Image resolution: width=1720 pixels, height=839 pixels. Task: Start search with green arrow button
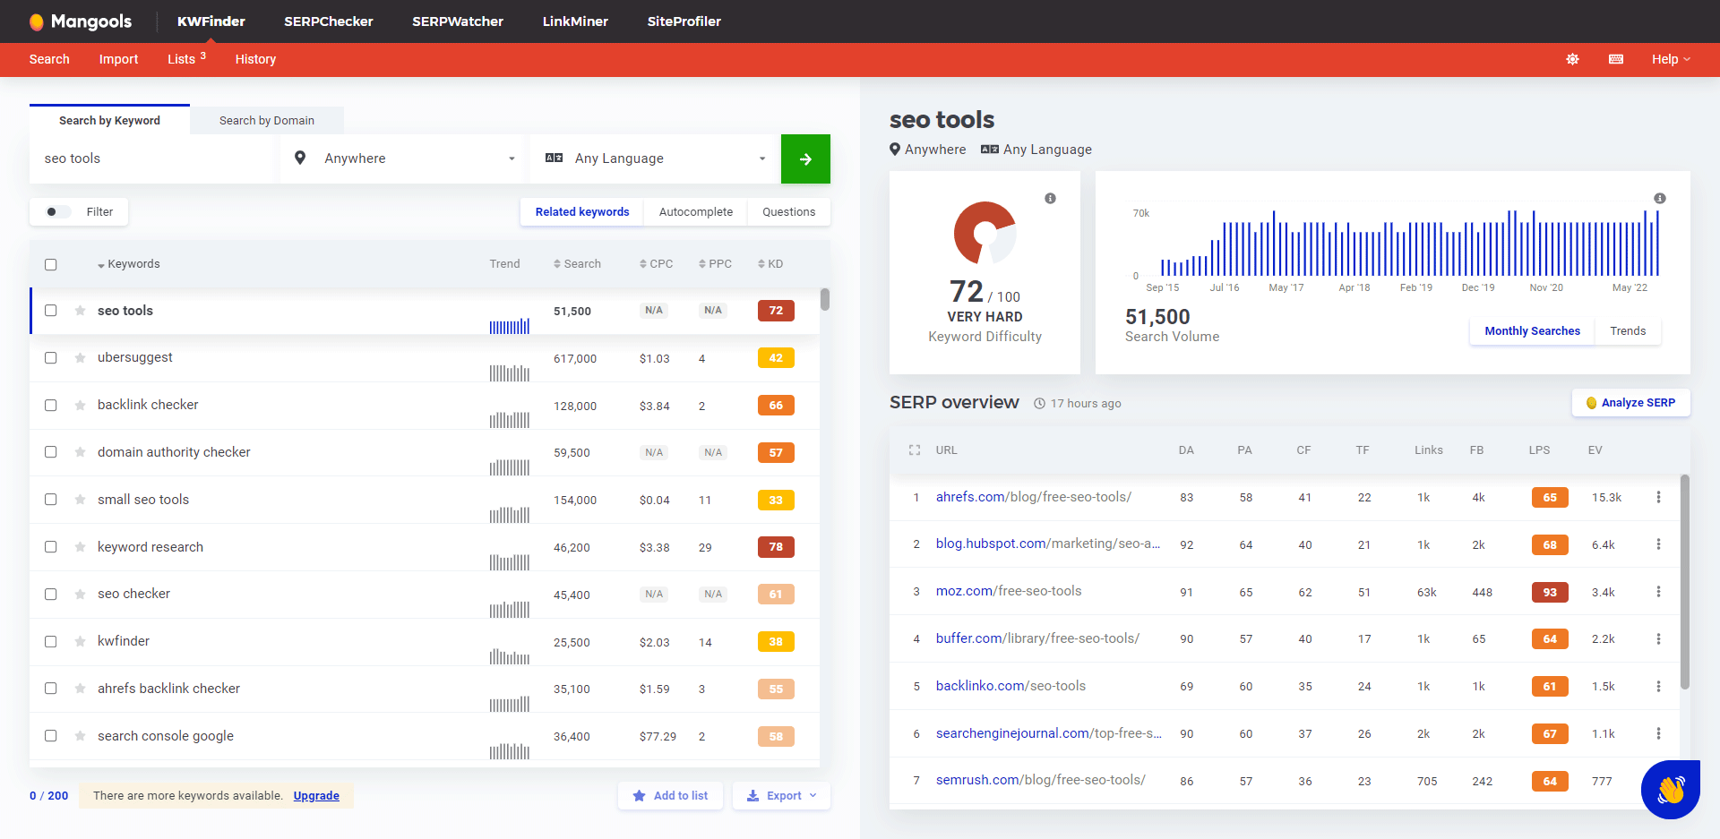tap(805, 158)
